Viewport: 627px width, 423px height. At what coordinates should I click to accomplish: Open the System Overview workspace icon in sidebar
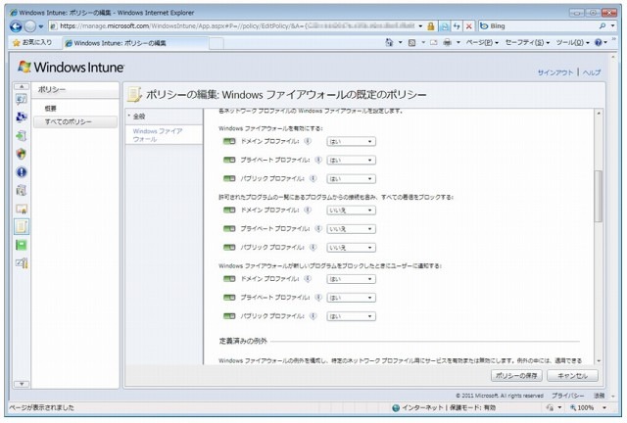[x=22, y=99]
